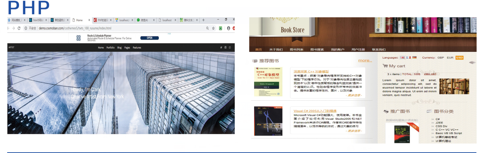
Task: Select EUR currency option
Action: (450, 57)
